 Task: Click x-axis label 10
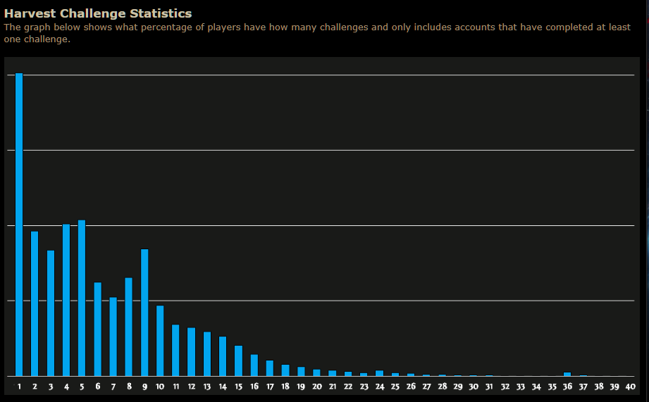pyautogui.click(x=160, y=387)
